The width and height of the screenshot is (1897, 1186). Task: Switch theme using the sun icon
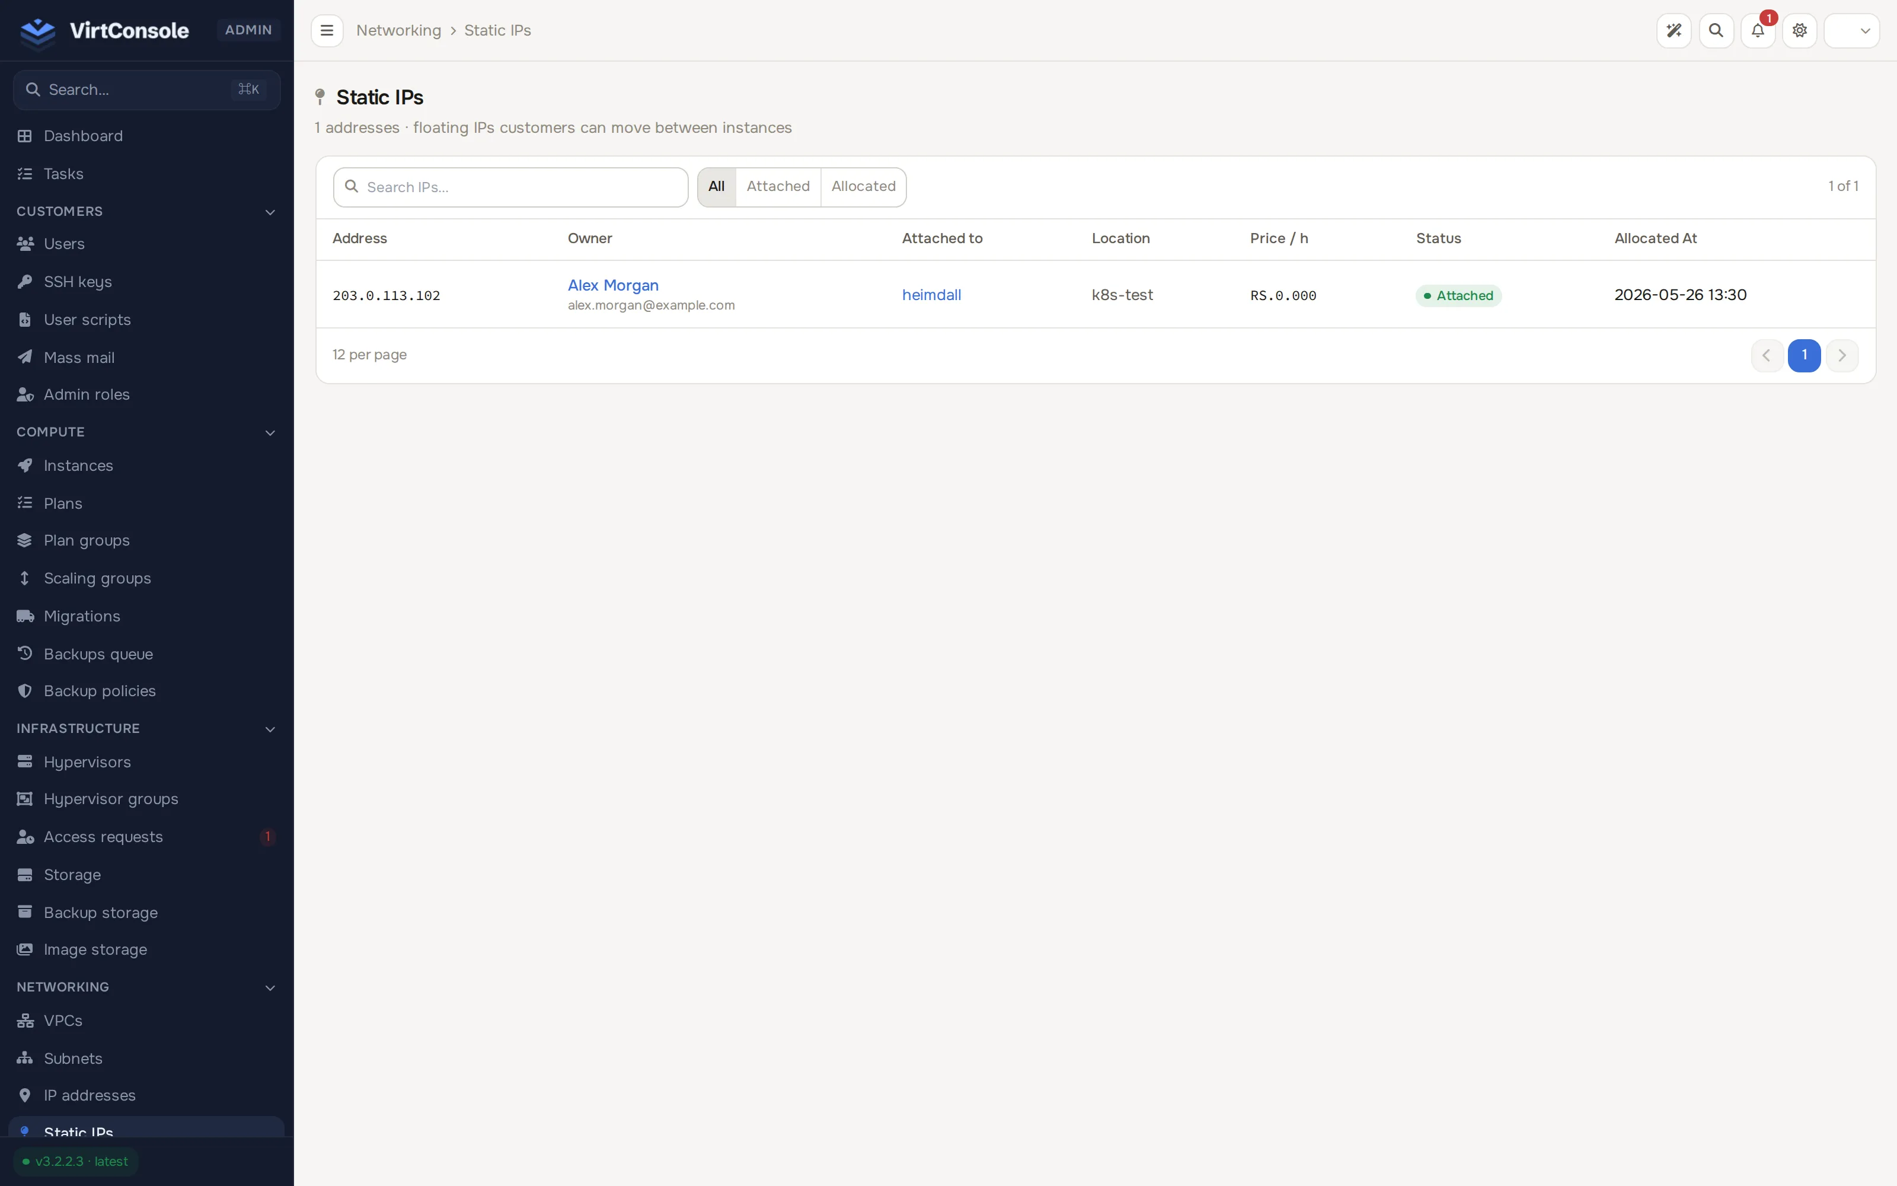coord(1800,31)
